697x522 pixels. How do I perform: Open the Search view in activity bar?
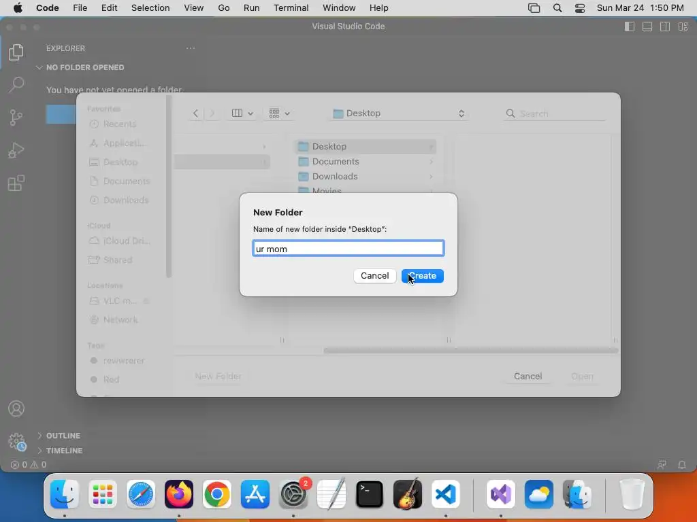coord(16,84)
